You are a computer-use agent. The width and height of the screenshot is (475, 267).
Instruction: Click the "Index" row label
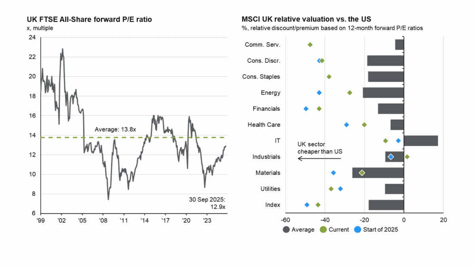(x=273, y=205)
